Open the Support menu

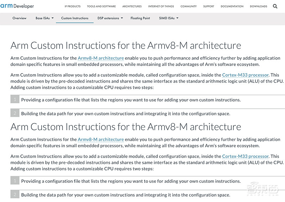click(209, 6)
